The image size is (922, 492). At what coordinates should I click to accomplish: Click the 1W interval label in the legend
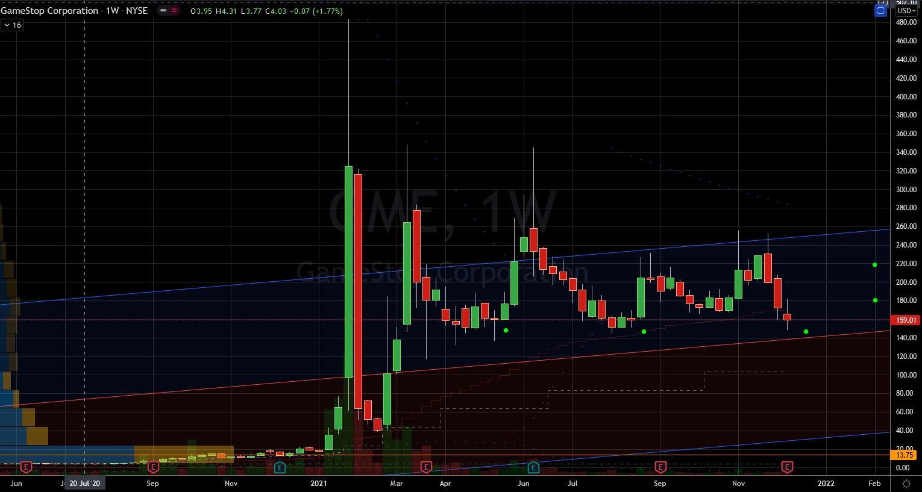point(113,11)
